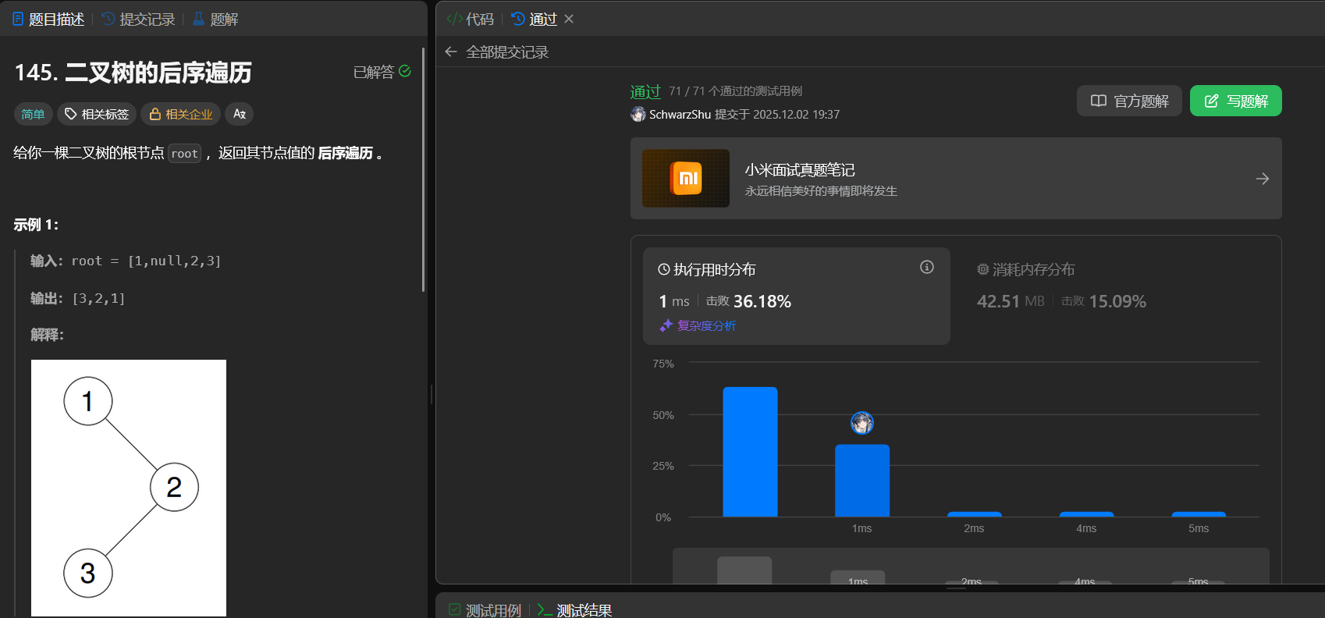Select the 执行用时分布 card

(796, 295)
